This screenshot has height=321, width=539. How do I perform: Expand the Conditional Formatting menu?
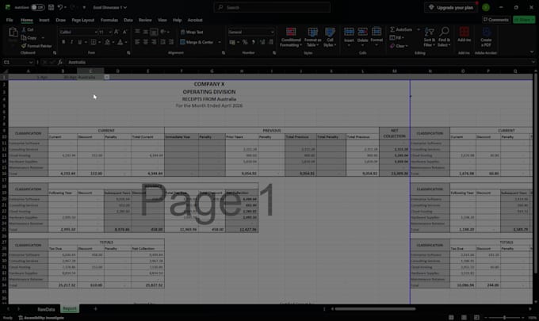tap(291, 37)
